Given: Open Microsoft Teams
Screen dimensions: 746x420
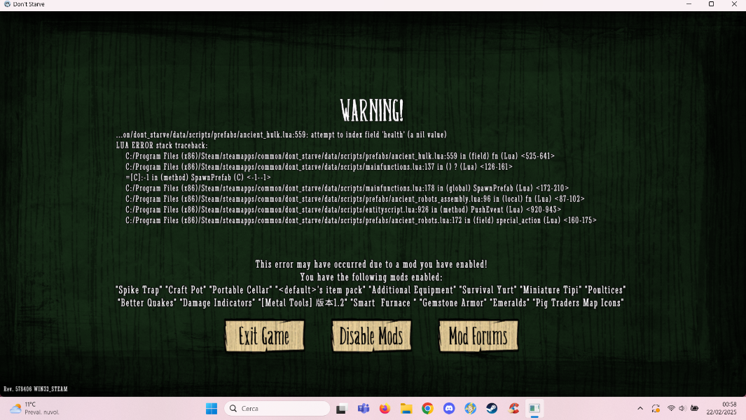Looking at the screenshot, I should coord(364,408).
